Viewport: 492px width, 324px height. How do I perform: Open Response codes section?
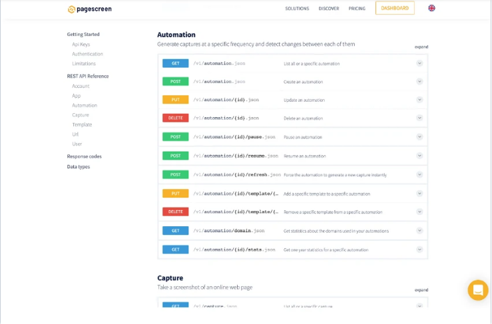tap(85, 156)
